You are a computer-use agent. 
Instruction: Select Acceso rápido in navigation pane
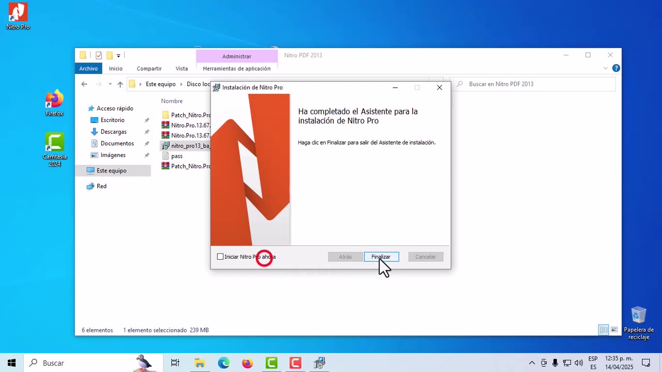115,109
